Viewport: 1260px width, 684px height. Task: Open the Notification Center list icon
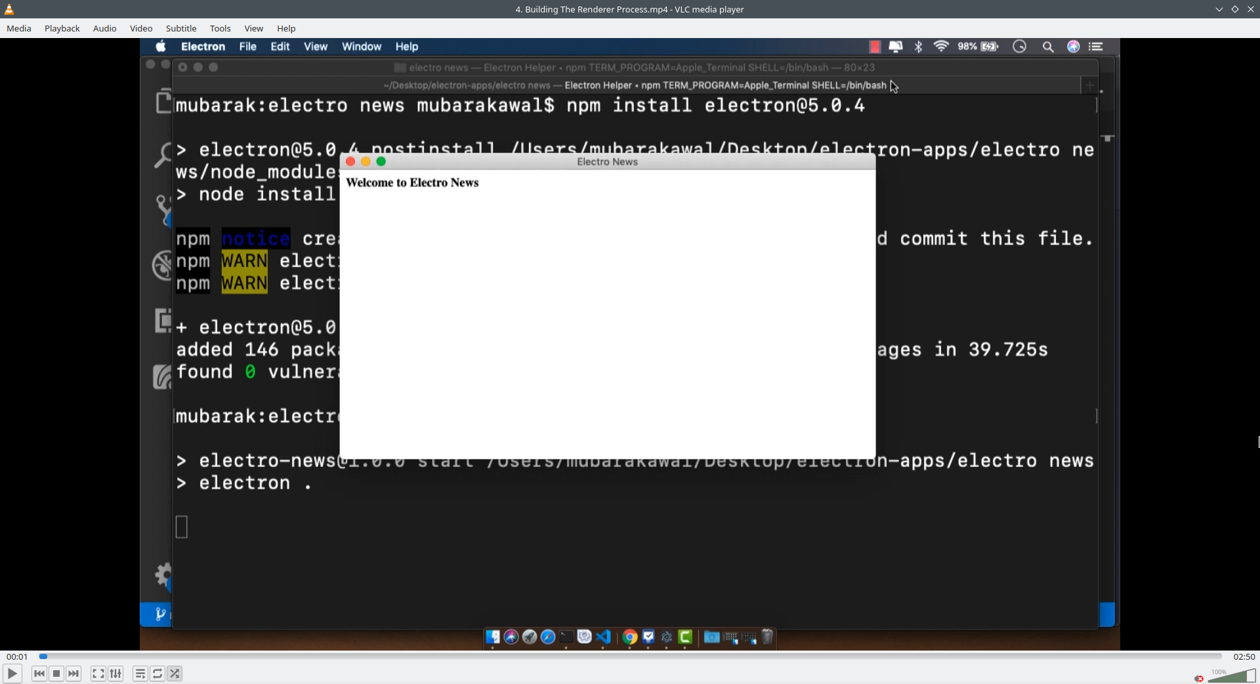point(1096,47)
